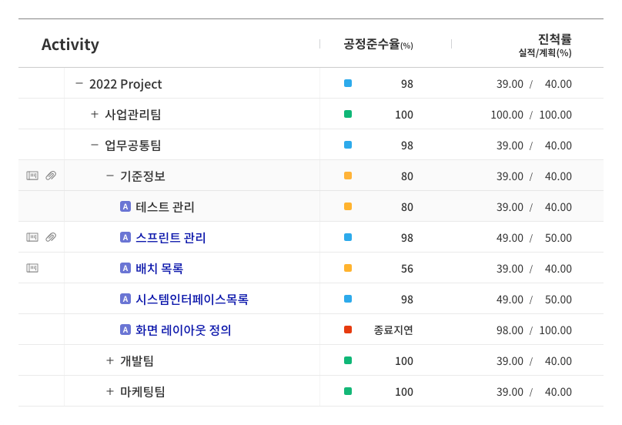
Task: Open memo icon on 기준정보 row
Action: (32, 176)
